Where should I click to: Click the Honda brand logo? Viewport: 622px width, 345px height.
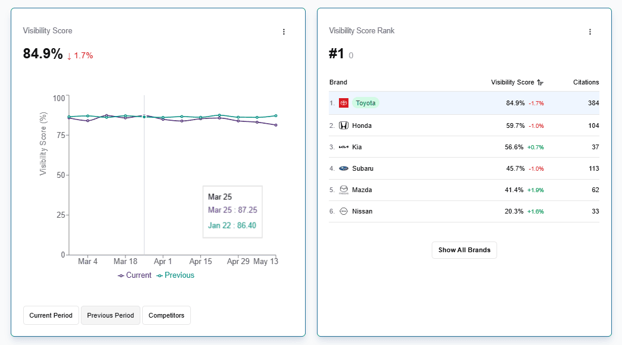pyautogui.click(x=344, y=126)
